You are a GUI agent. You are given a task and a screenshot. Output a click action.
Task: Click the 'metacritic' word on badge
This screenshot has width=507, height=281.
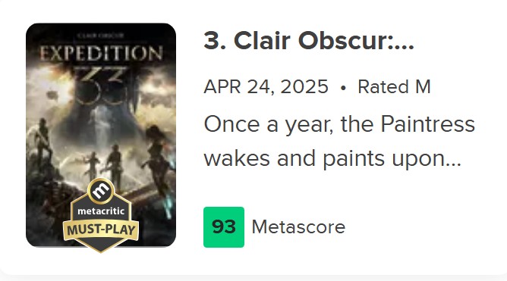pos(101,211)
